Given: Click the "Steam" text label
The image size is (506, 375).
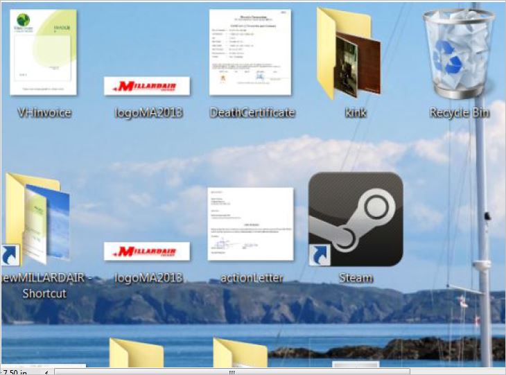Looking at the screenshot, I should (x=356, y=278).
